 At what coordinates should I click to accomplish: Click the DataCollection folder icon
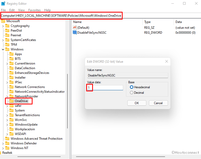(11, 68)
